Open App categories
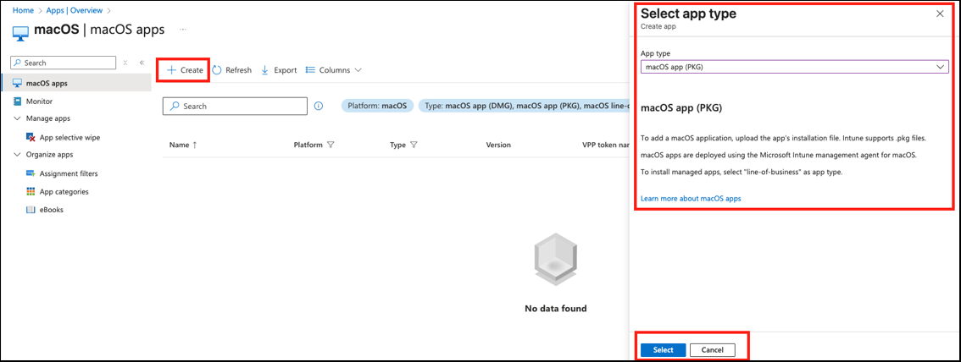 point(64,192)
